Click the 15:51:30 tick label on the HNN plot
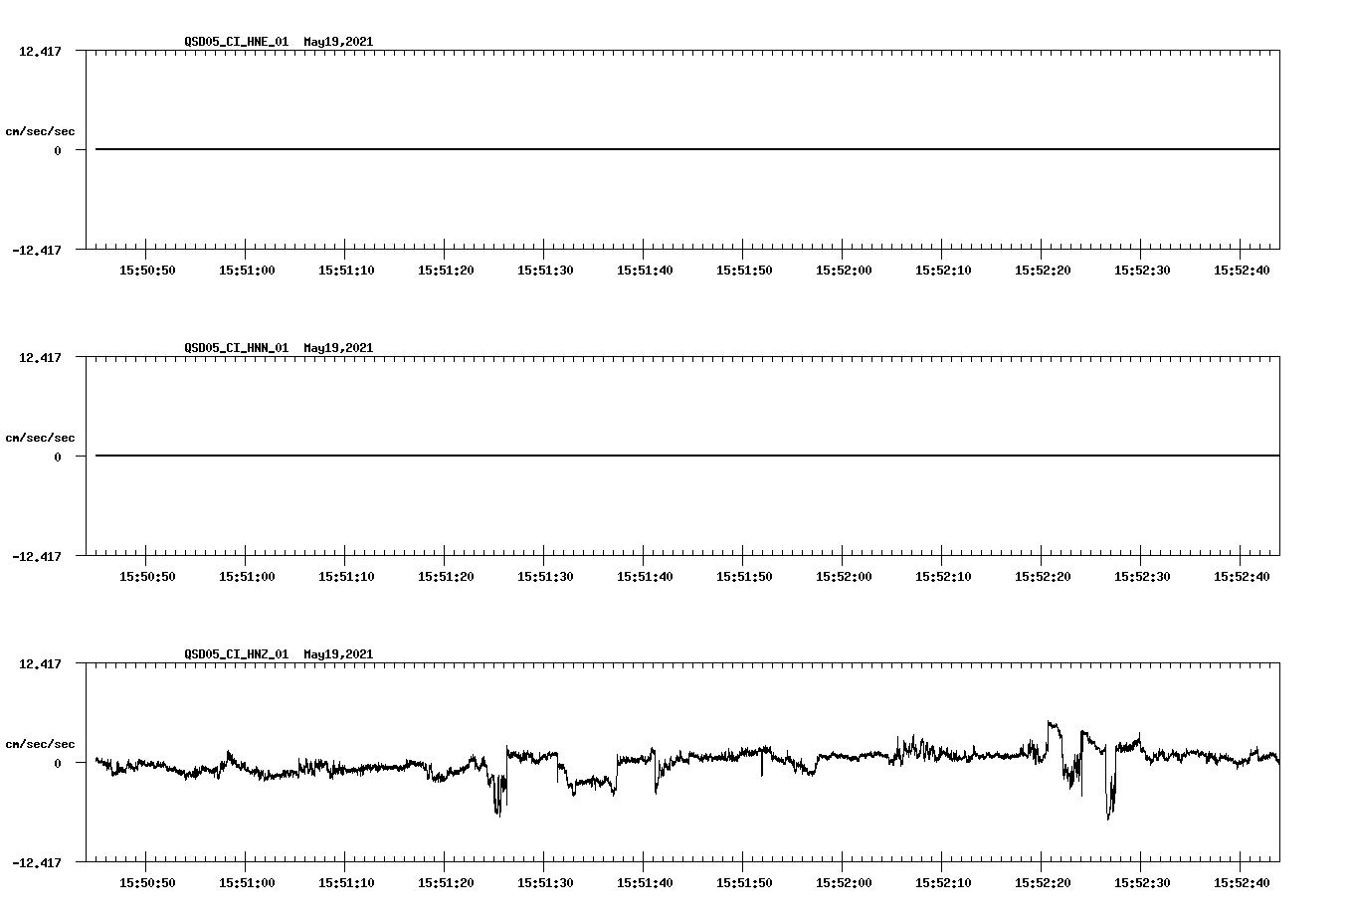1351x919 pixels. click(x=544, y=574)
